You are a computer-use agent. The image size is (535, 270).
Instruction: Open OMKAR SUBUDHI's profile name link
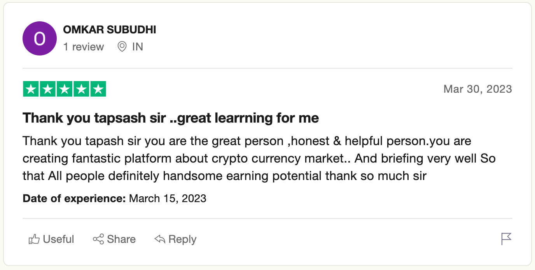109,30
